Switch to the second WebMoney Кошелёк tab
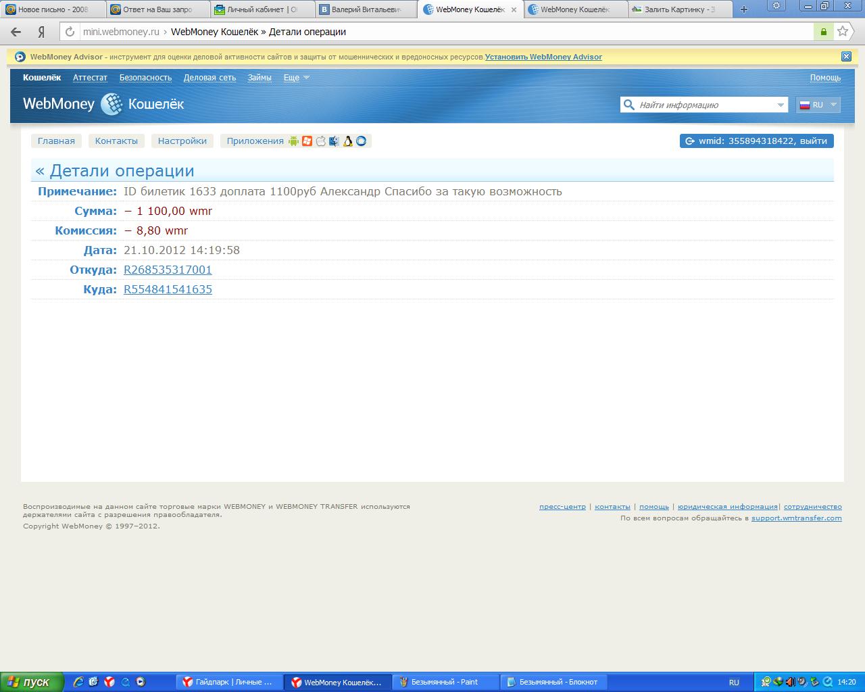 575,9
